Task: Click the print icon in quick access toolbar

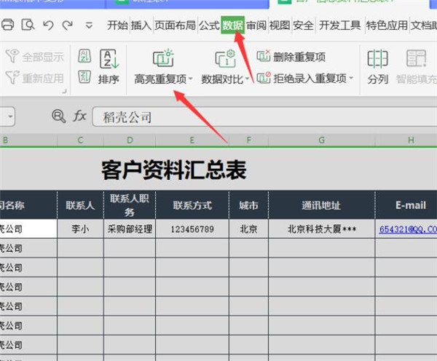Action: (8, 25)
